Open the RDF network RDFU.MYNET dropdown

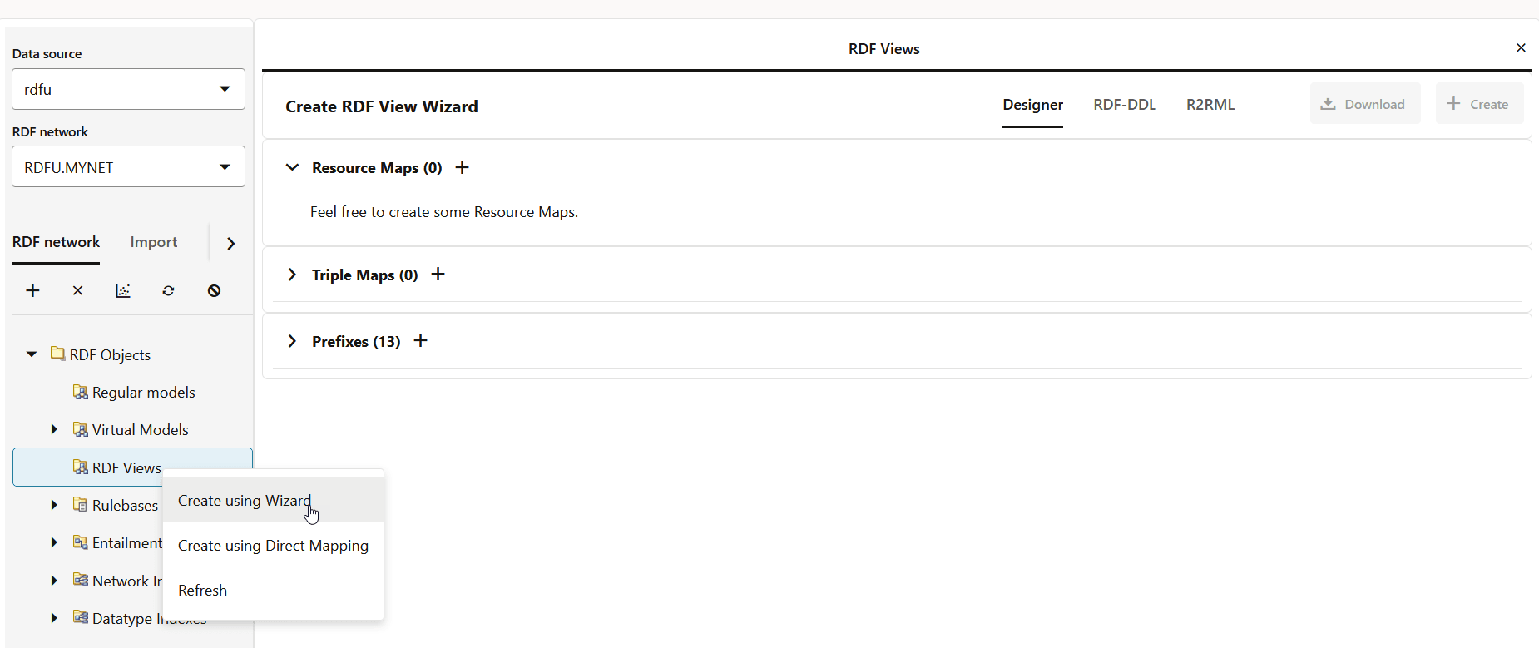[x=128, y=167]
